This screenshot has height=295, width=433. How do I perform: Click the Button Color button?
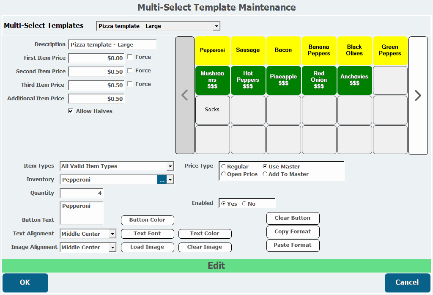[147, 220]
